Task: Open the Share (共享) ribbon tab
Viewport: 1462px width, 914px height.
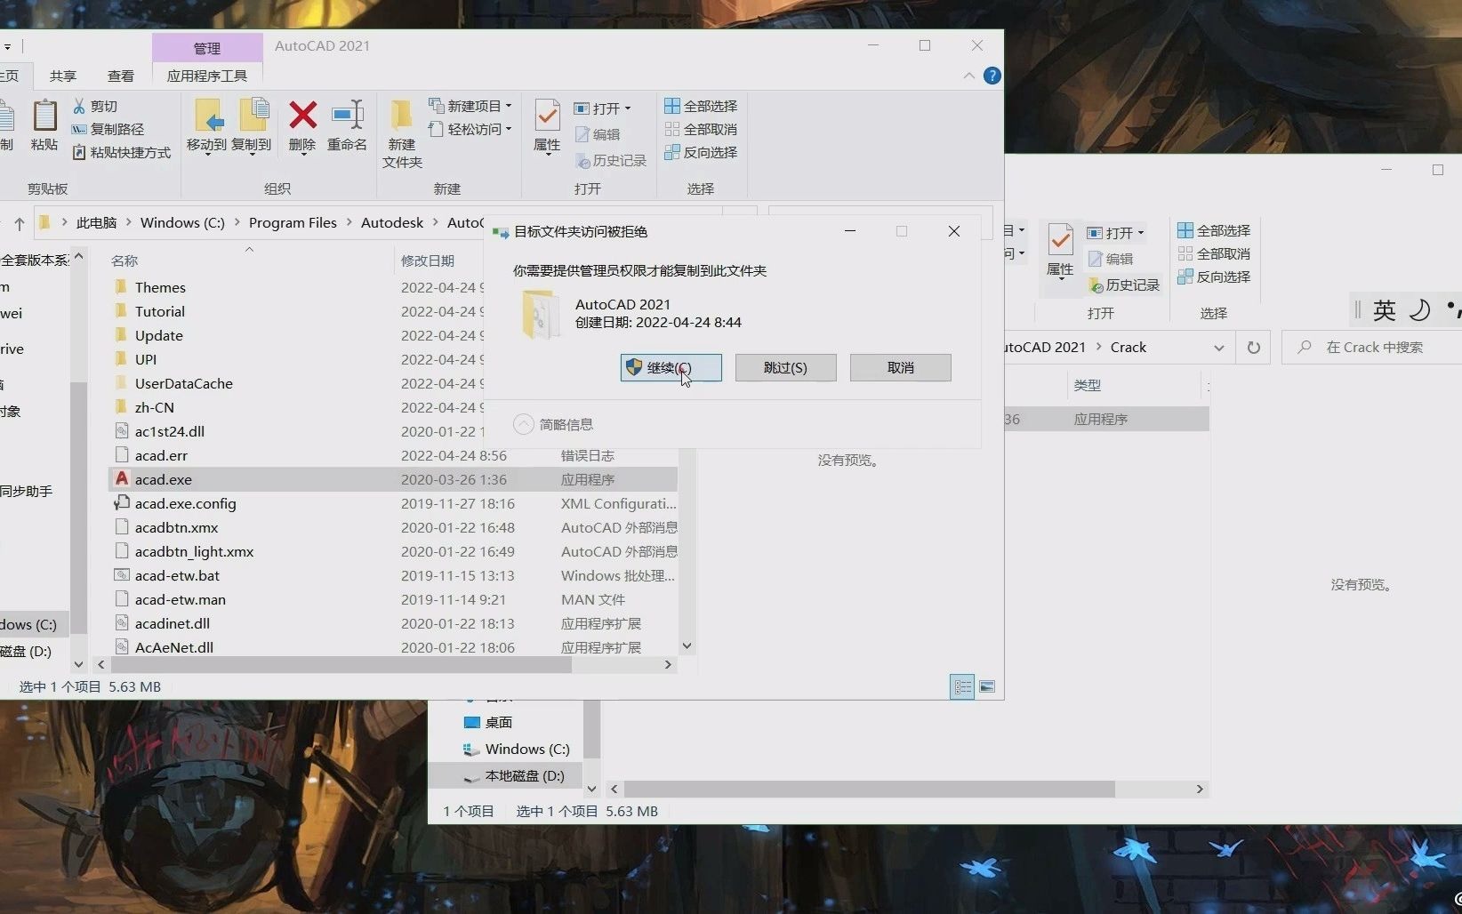Action: point(63,76)
